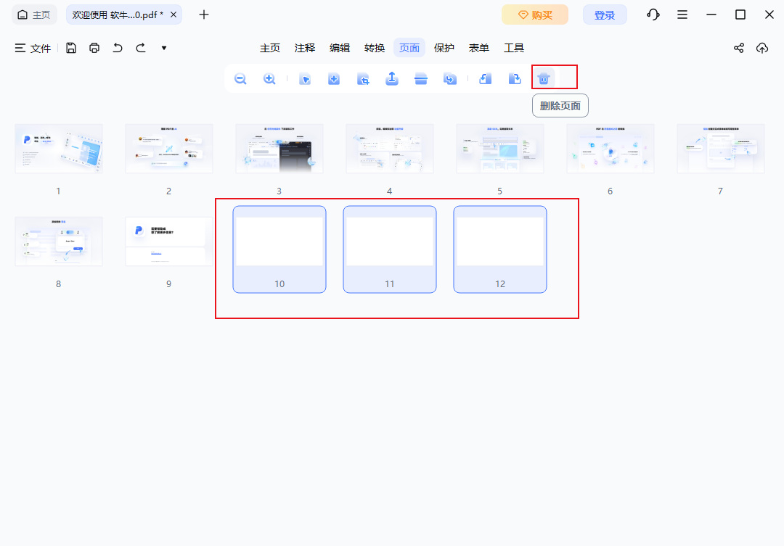
Task: Open the hamburger settings menu
Action: click(x=682, y=15)
